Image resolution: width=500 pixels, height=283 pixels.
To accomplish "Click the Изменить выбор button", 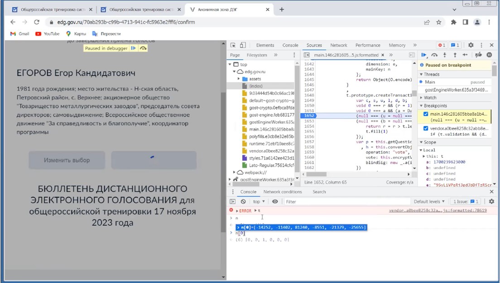I will tap(67, 160).
